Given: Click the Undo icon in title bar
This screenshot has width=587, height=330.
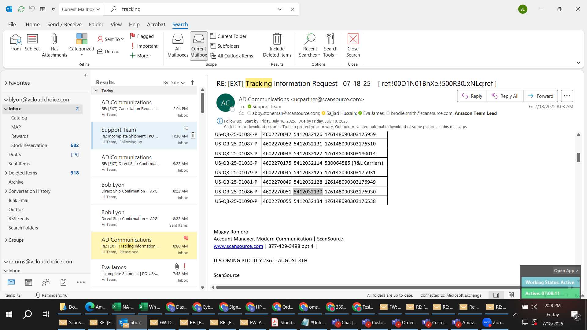Looking at the screenshot, I should [x=32, y=9].
